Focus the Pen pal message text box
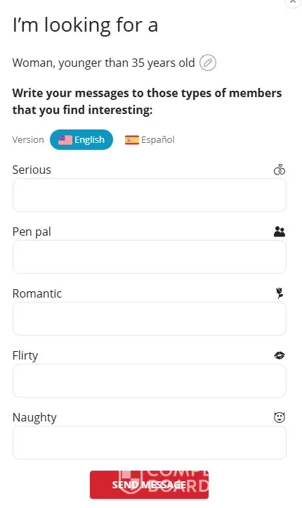This screenshot has width=302, height=508. (x=150, y=257)
